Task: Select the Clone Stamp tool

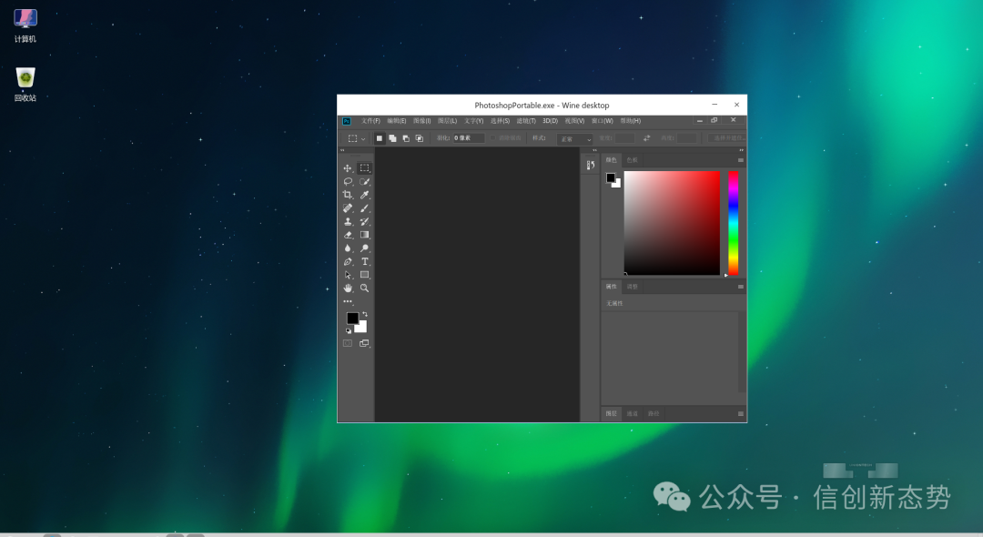Action: pyautogui.click(x=347, y=221)
